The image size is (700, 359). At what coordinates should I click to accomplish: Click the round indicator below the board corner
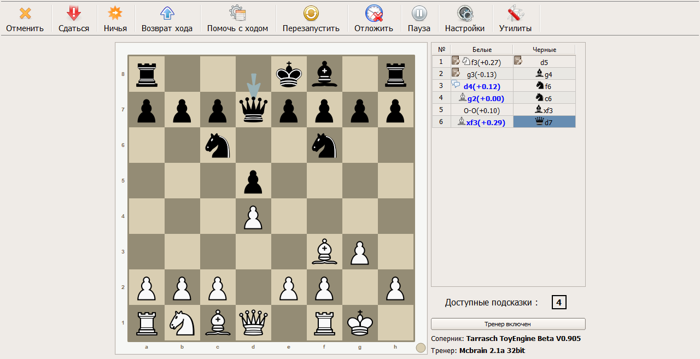coord(421,348)
